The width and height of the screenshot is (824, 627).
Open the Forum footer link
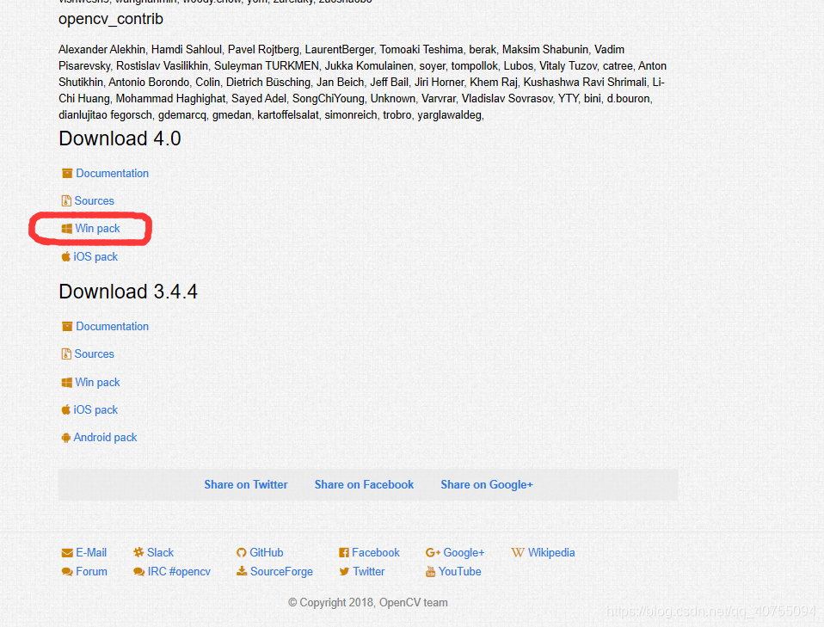coord(91,572)
